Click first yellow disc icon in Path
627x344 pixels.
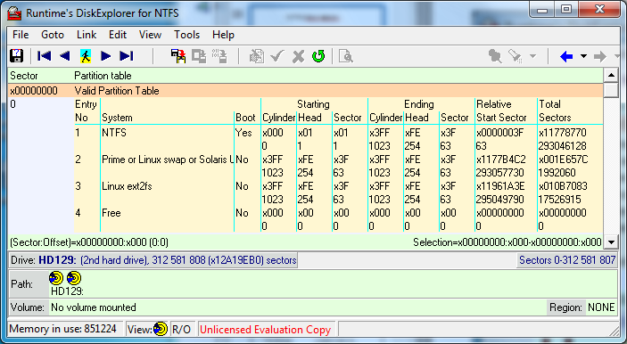click(x=56, y=278)
